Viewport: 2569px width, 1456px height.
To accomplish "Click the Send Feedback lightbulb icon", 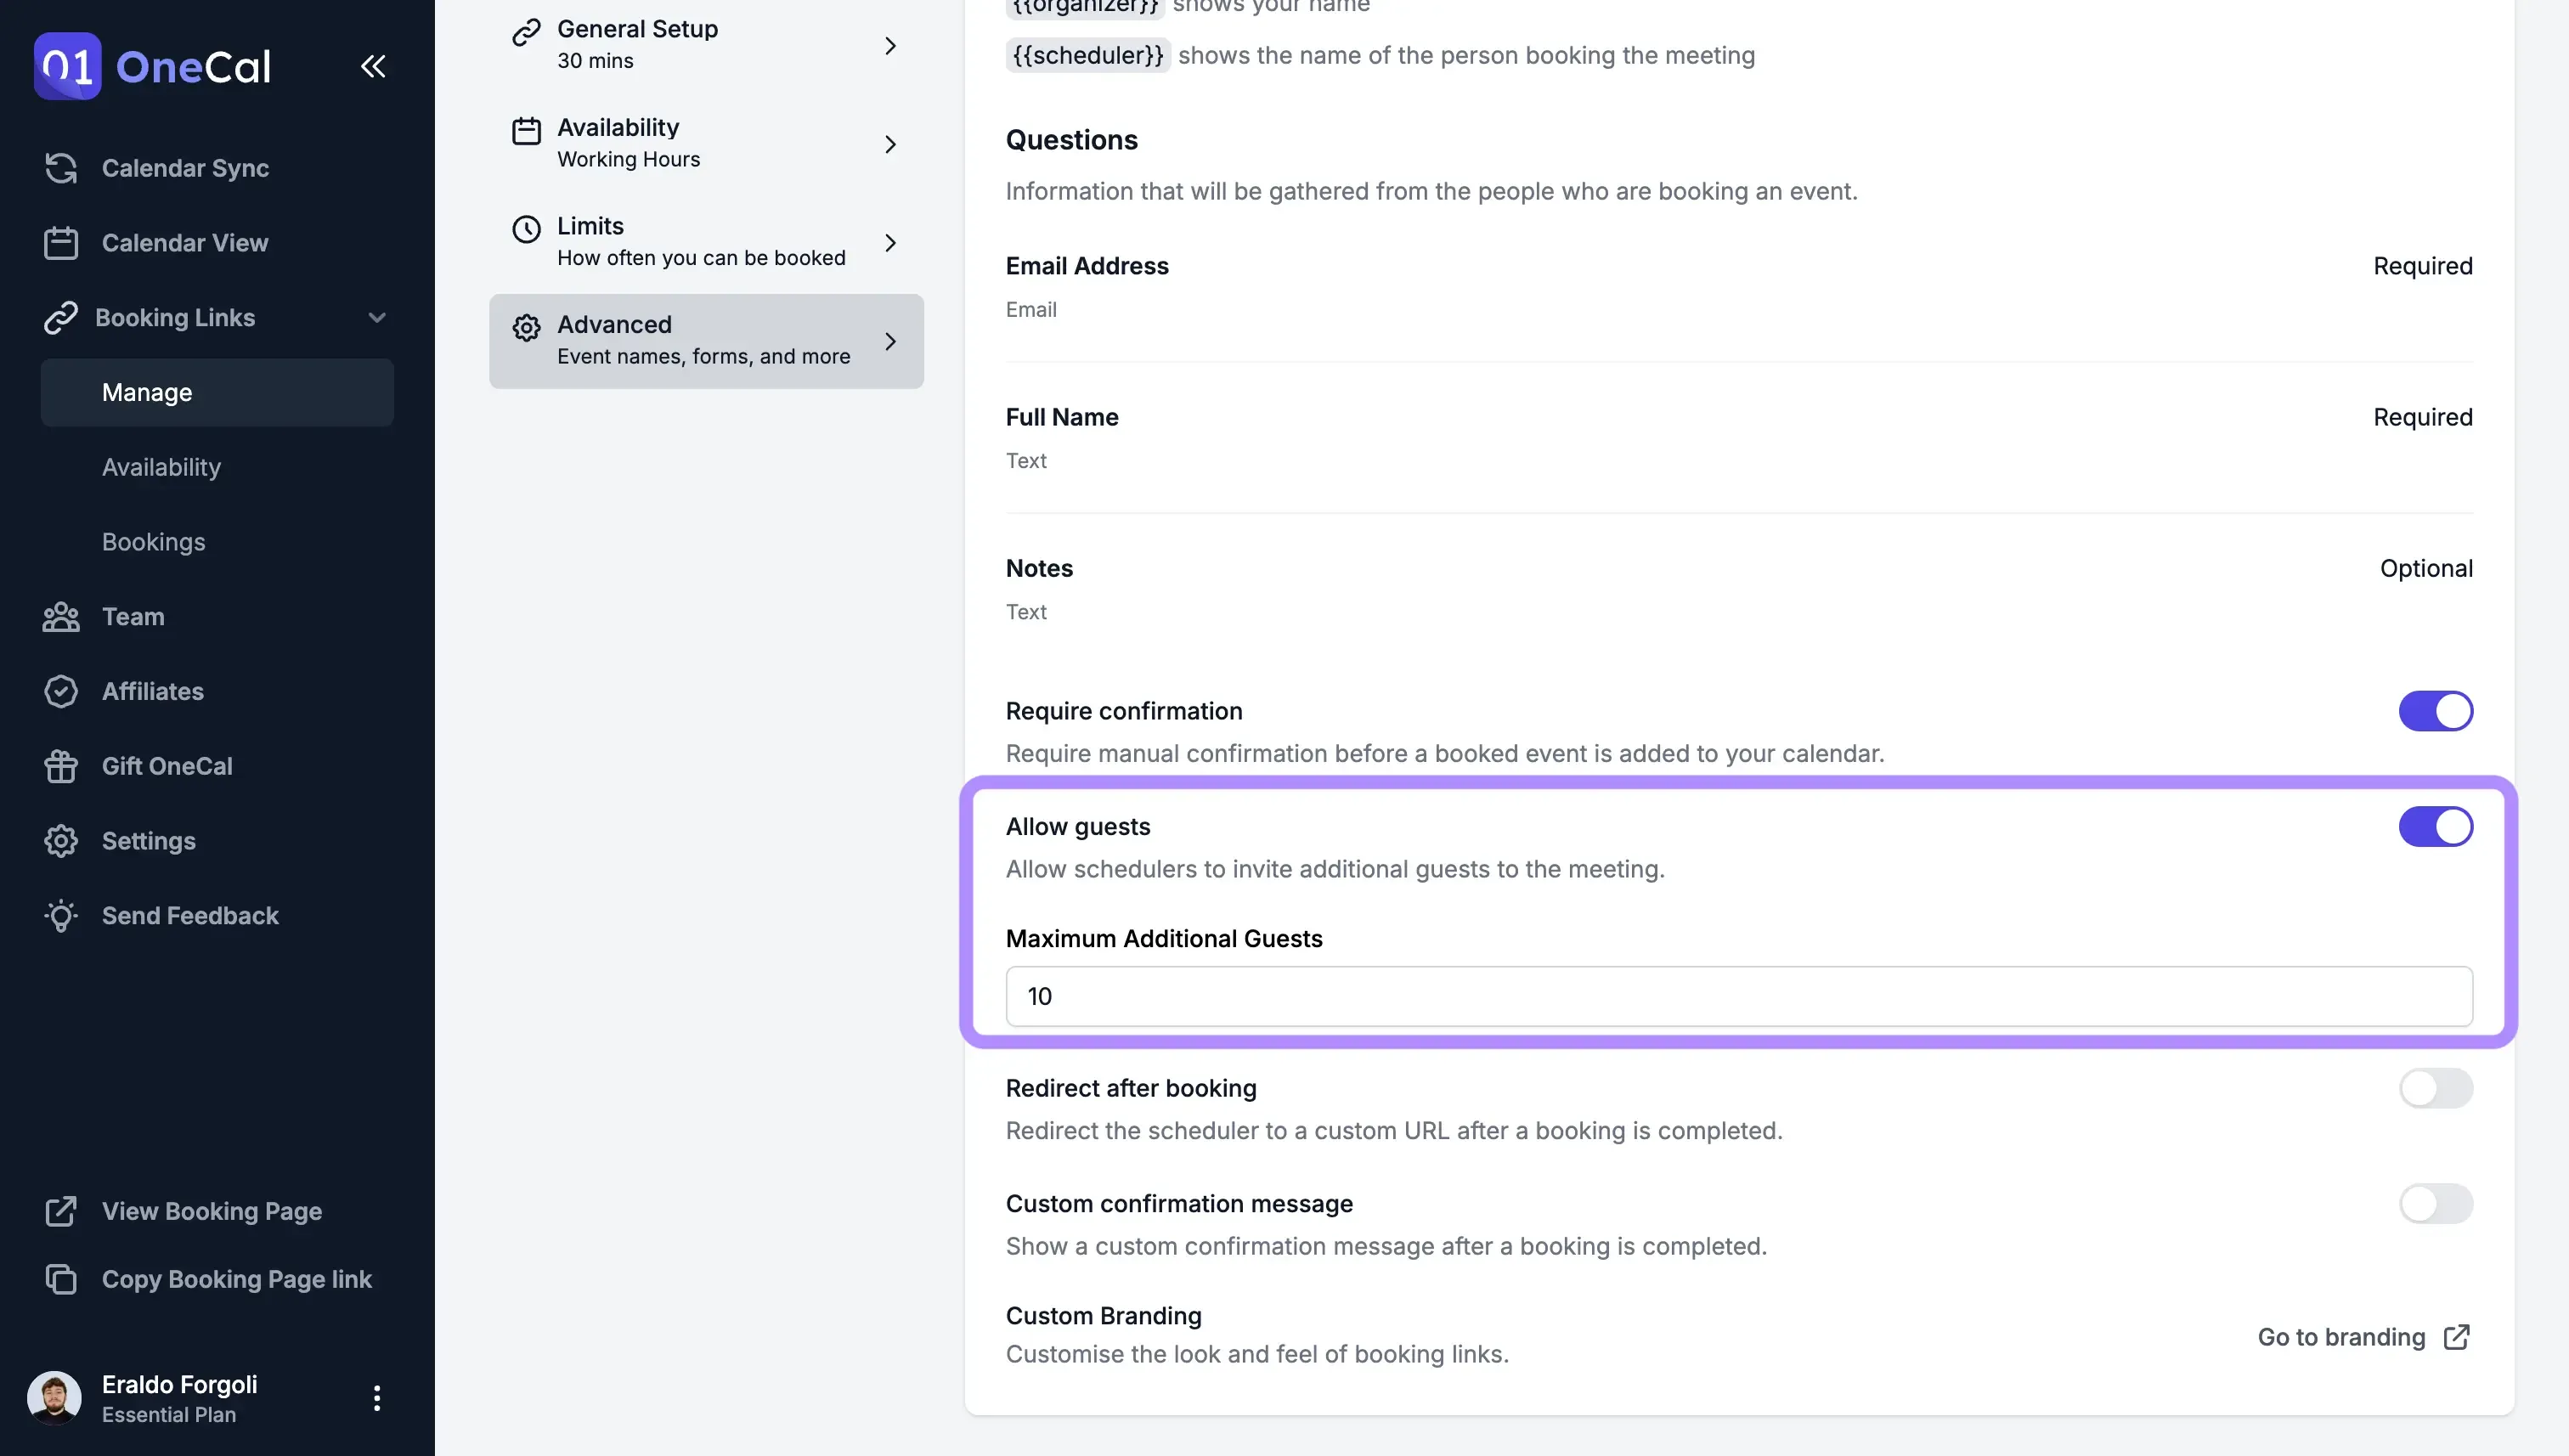I will pyautogui.click(x=61, y=916).
